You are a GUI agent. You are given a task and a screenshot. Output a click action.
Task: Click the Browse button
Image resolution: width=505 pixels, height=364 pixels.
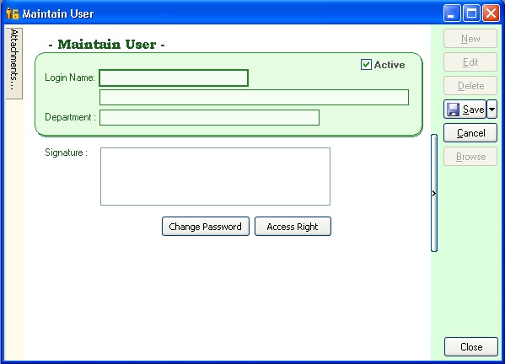pyautogui.click(x=470, y=157)
